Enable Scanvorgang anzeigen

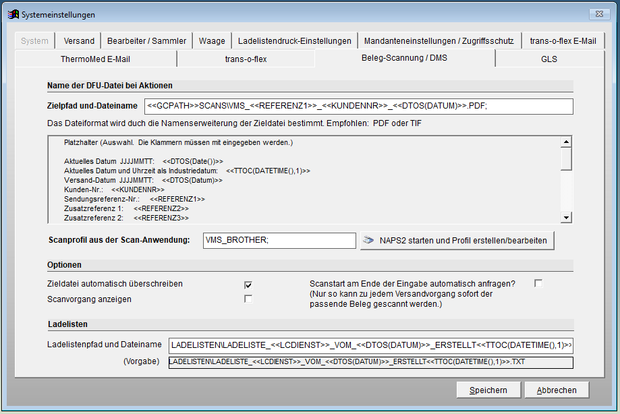coord(248,299)
